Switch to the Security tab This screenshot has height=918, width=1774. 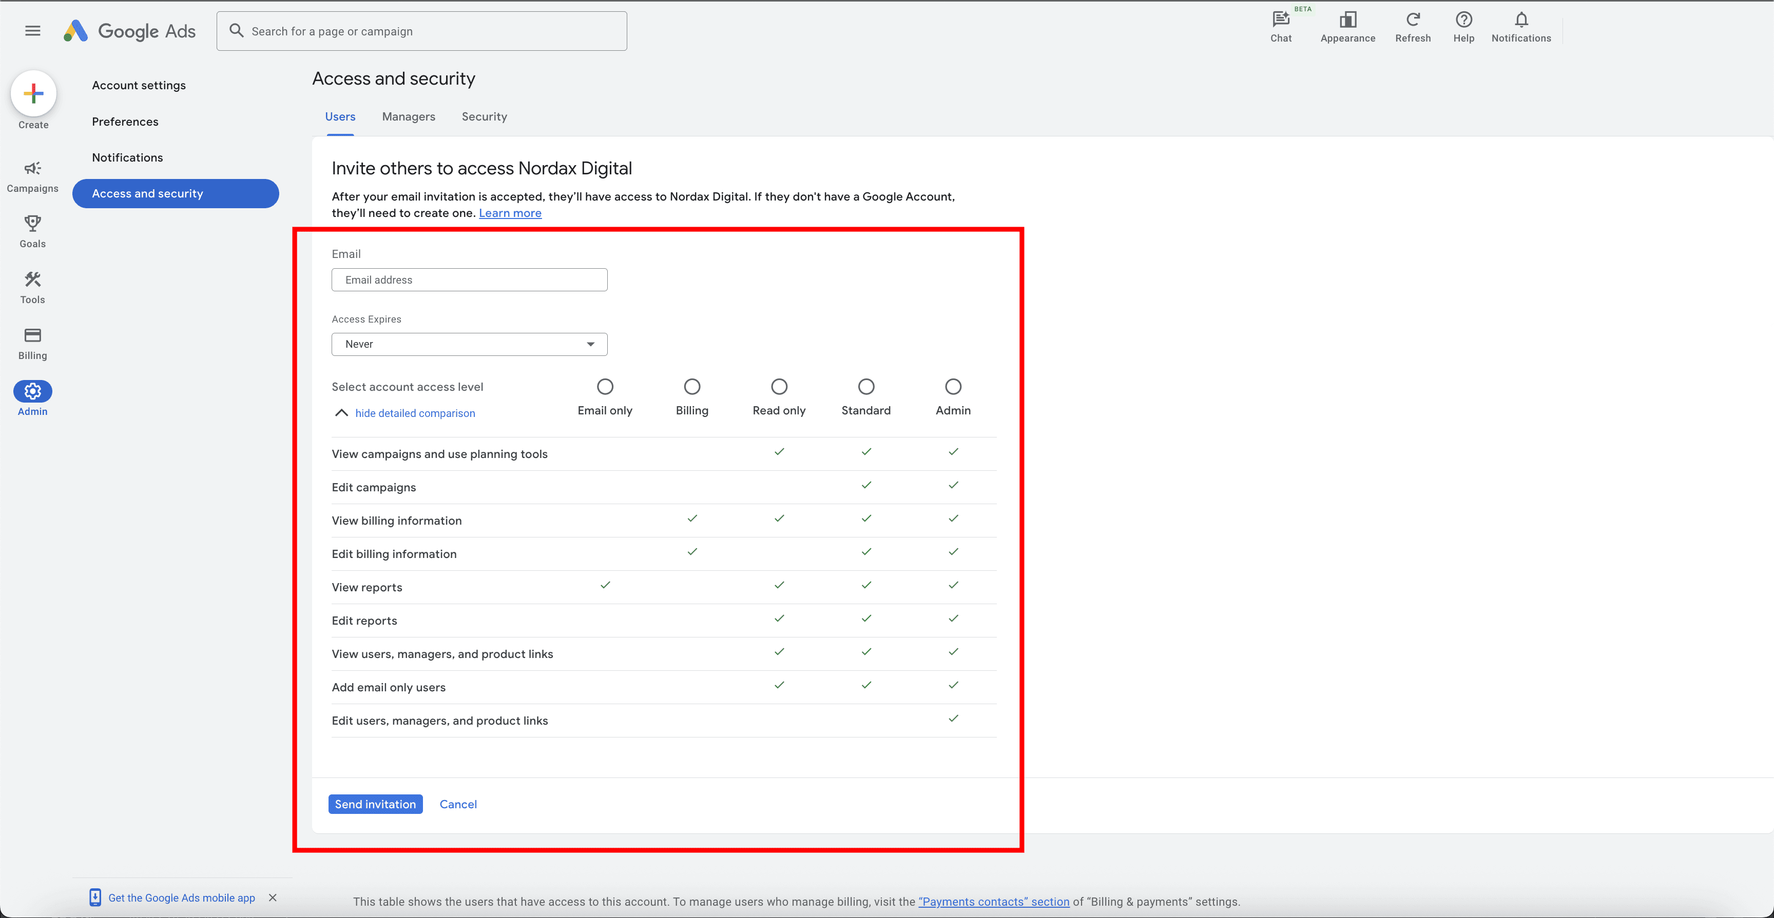coord(484,117)
